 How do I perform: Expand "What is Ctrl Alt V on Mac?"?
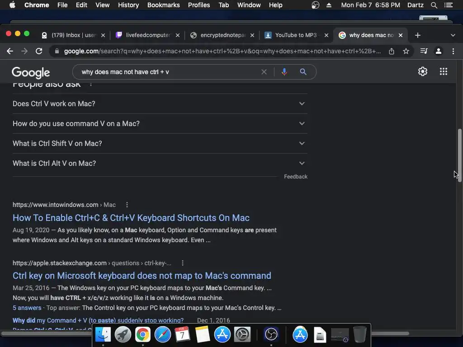160,163
